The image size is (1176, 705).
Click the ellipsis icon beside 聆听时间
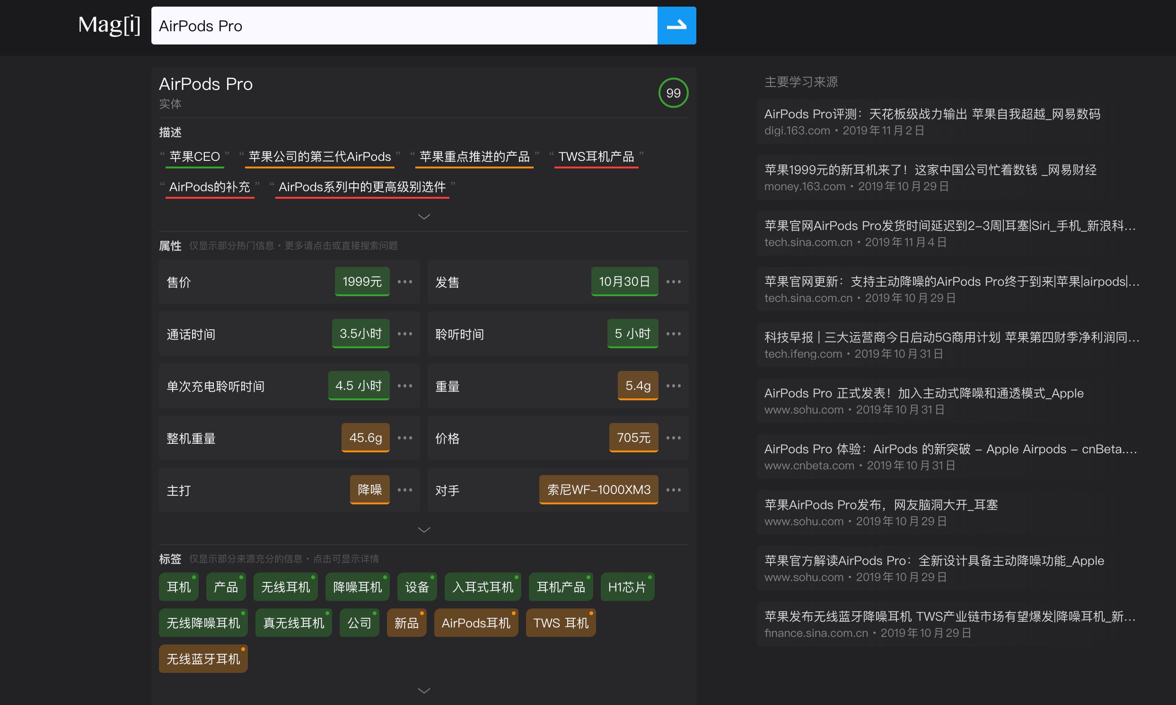click(x=673, y=334)
